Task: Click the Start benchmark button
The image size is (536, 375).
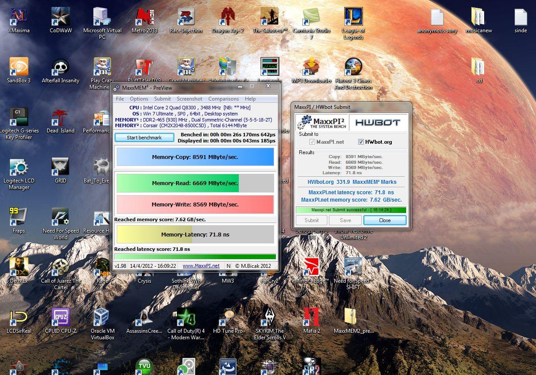Action: click(x=144, y=137)
